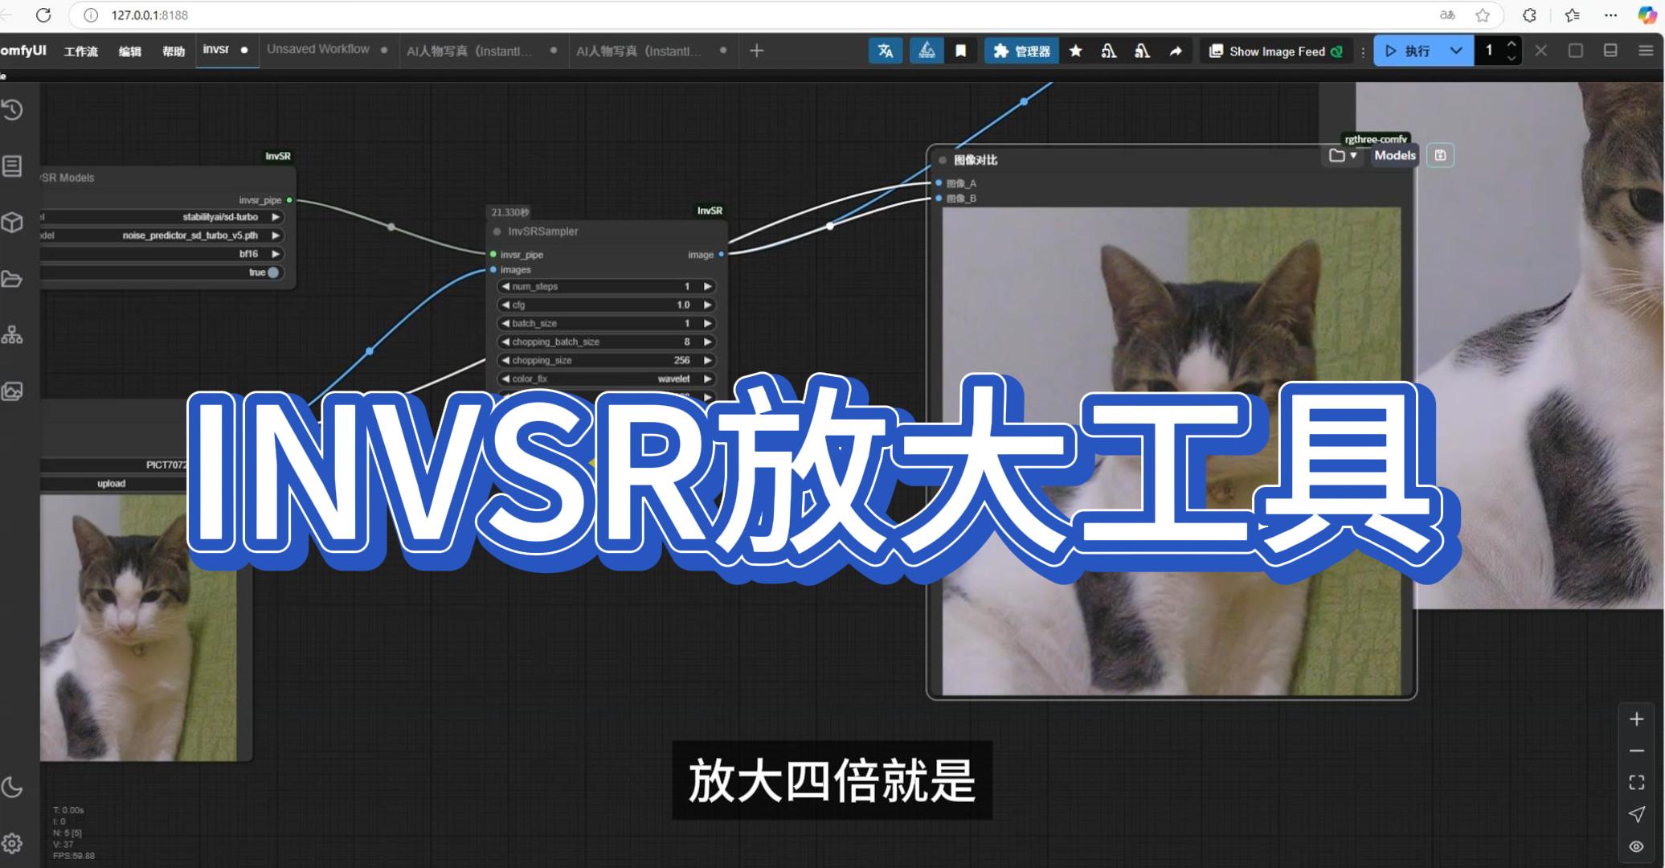Click the bookmark toolbar icon
The image size is (1665, 868).
[960, 51]
